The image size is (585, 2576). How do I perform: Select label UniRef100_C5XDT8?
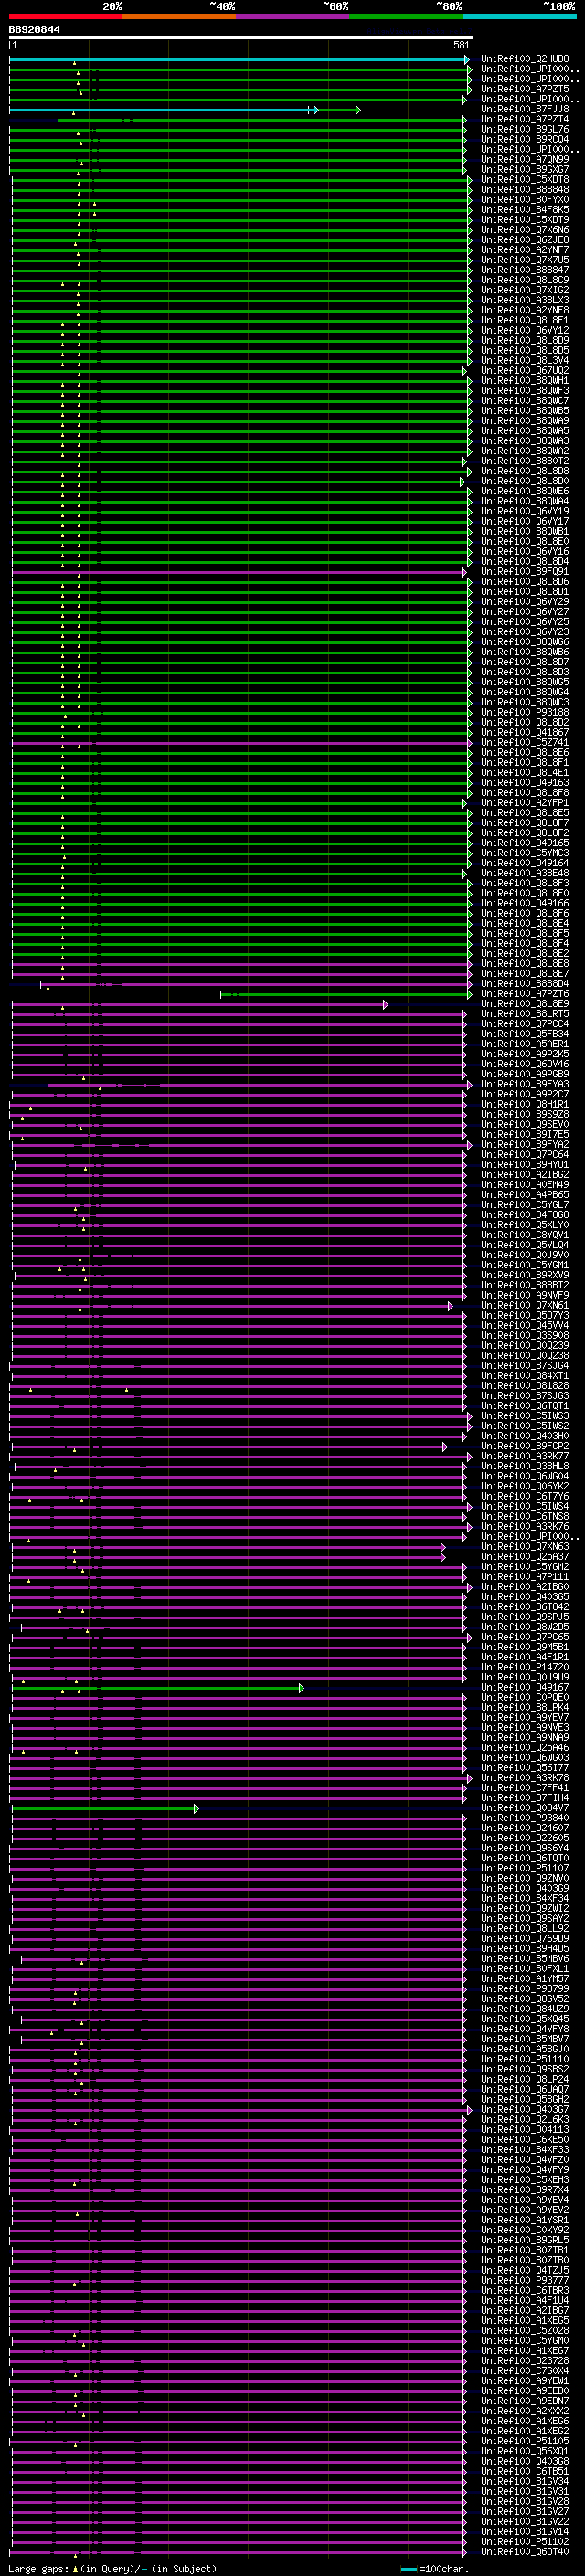click(525, 180)
